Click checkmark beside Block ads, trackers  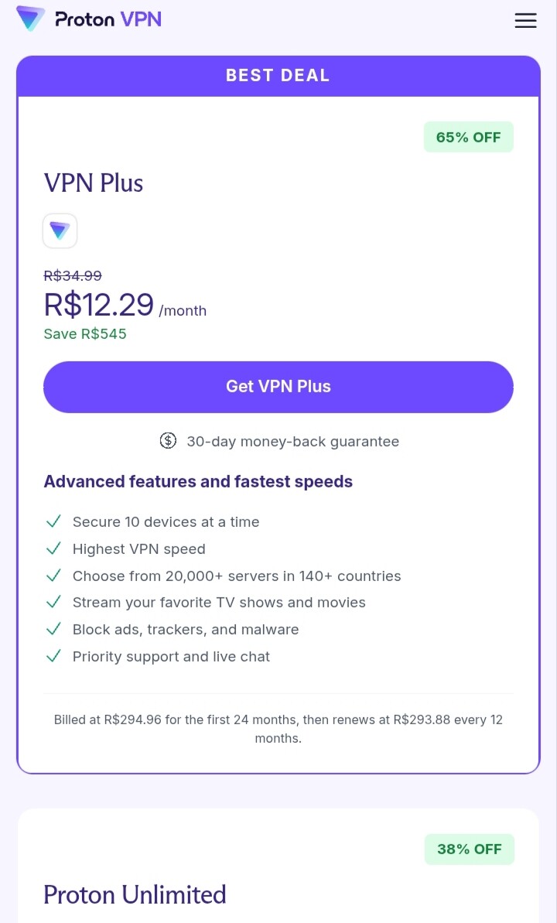53,629
